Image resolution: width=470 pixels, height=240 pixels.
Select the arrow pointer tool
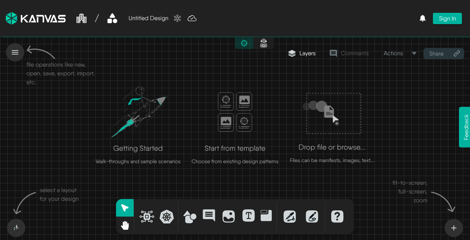pos(125,208)
